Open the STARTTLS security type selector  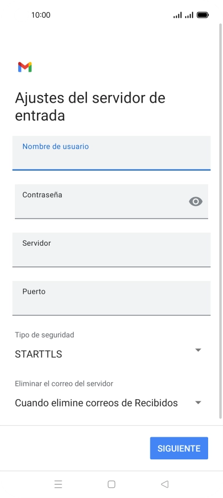108,354
